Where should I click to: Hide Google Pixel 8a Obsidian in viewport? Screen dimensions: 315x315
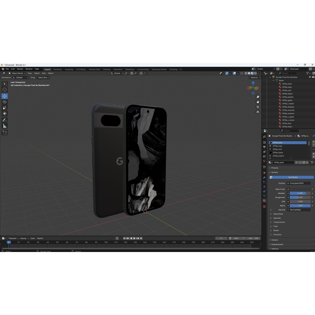(x=310, y=77)
